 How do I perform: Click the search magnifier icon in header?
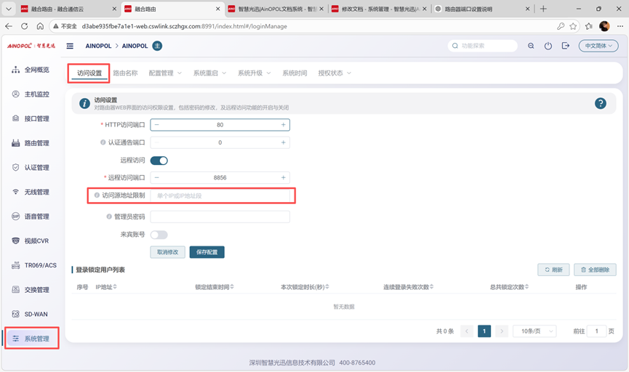point(531,46)
